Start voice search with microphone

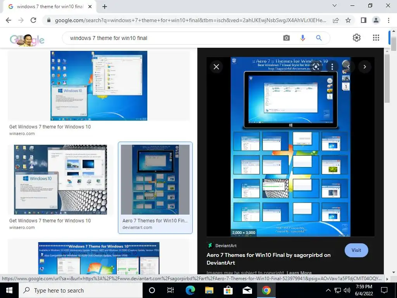302,38
